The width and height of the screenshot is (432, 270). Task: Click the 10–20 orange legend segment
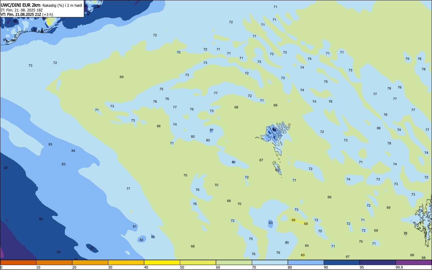pyautogui.click(x=54, y=262)
